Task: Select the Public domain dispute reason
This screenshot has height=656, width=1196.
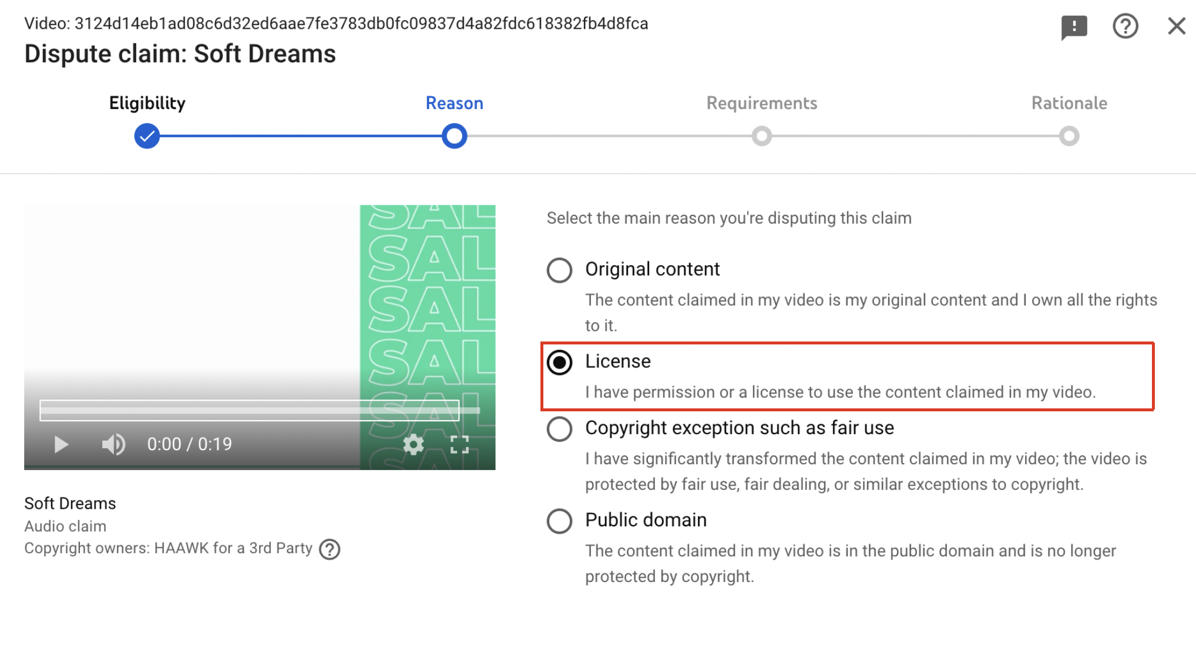Action: point(559,521)
